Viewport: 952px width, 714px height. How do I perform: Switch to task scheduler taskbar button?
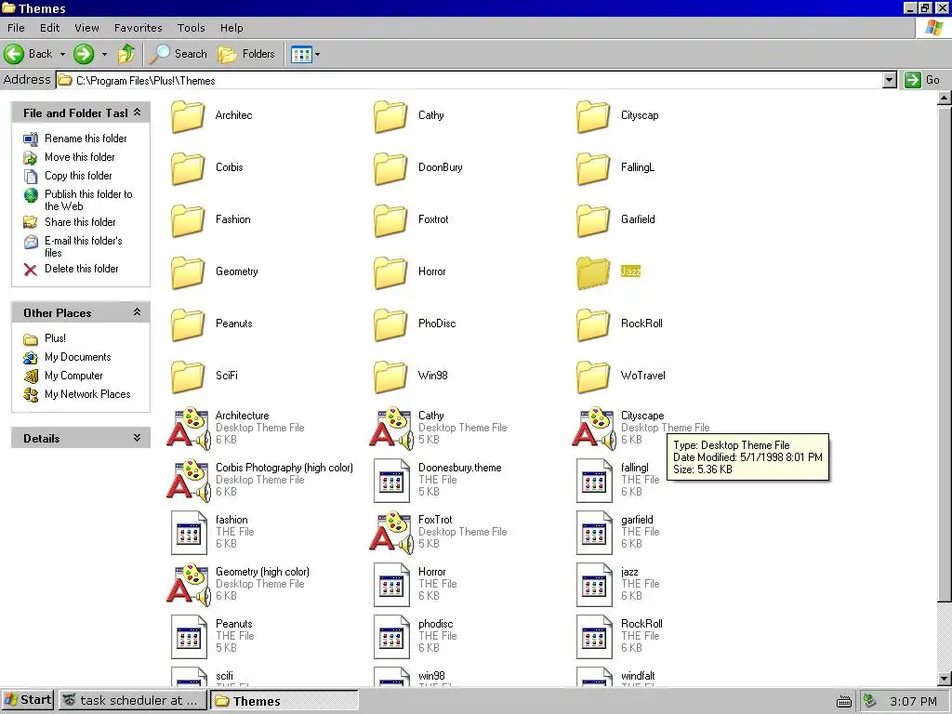(x=132, y=700)
